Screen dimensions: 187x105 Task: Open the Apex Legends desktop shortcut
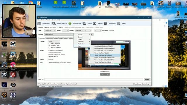(13, 75)
